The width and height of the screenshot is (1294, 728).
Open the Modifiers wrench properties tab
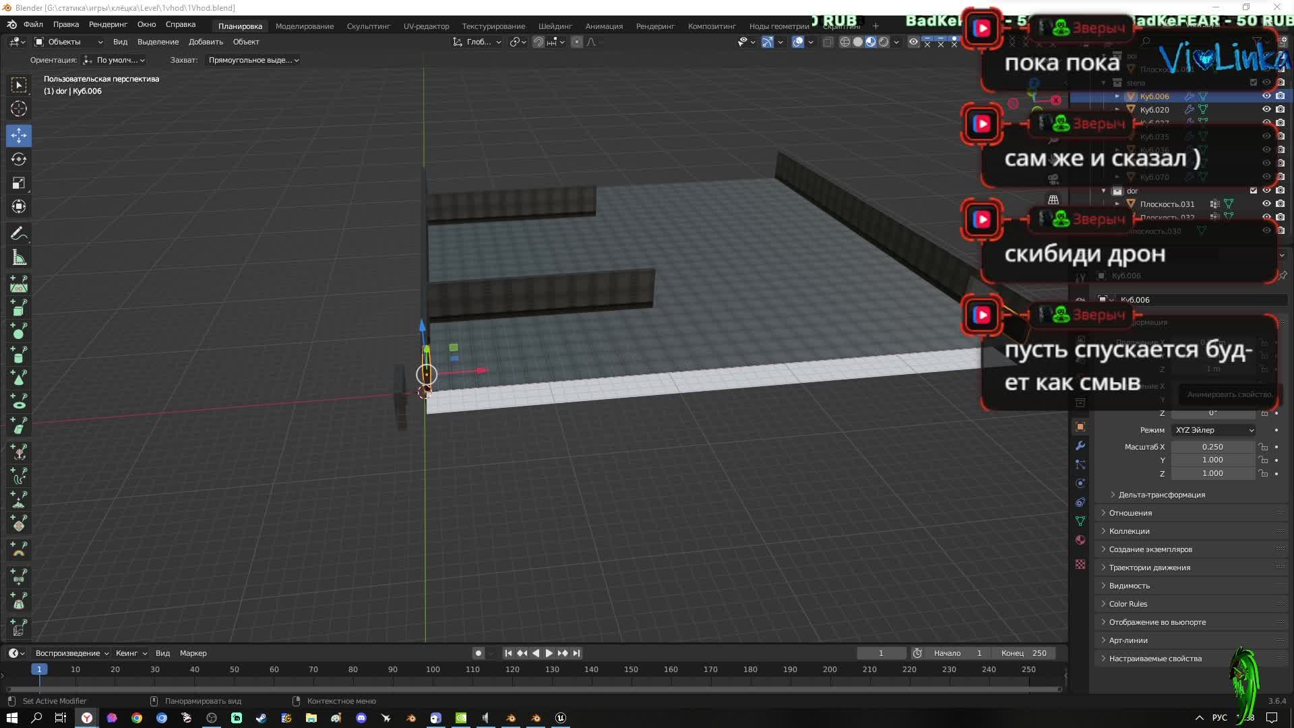[1080, 446]
